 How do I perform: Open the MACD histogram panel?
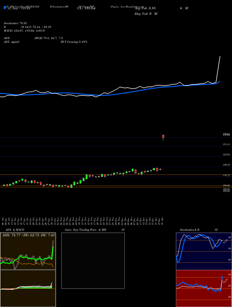coord(28,288)
